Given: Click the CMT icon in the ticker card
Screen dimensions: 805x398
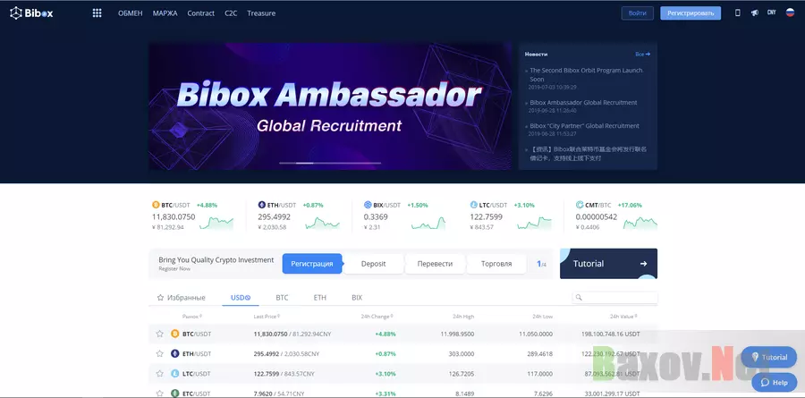Looking at the screenshot, I should [x=580, y=205].
